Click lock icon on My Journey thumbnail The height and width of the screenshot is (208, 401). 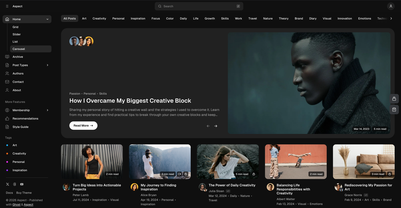186,174
